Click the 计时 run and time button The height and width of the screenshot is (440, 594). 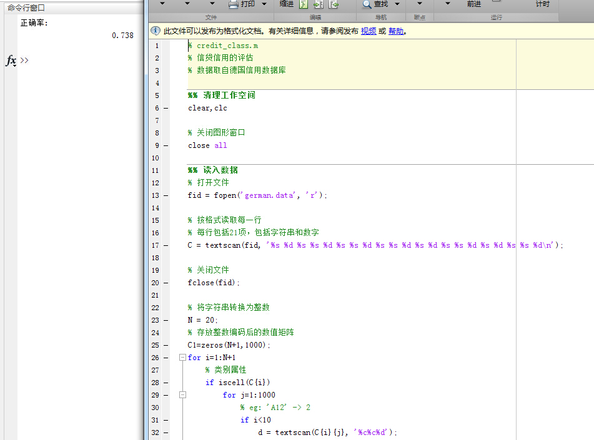543,4
